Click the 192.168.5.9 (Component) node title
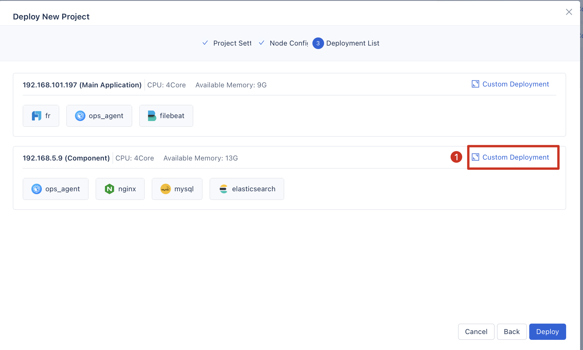Image resolution: width=583 pixels, height=350 pixels. 66,158
